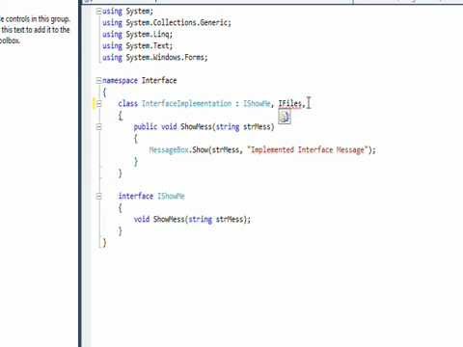Image resolution: width=463 pixels, height=347 pixels.
Task: Click the "Implemented Interface Message" string
Action: click(x=307, y=149)
